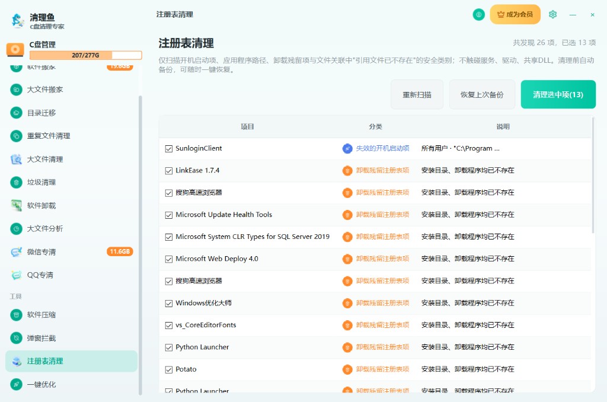This screenshot has width=607, height=402.
Task: Click the 项目 column header
Action: click(x=247, y=127)
